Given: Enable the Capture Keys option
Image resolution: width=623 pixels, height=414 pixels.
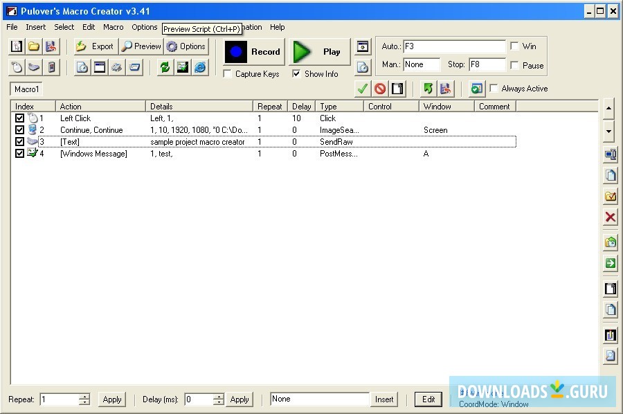Looking at the screenshot, I should pyautogui.click(x=227, y=74).
